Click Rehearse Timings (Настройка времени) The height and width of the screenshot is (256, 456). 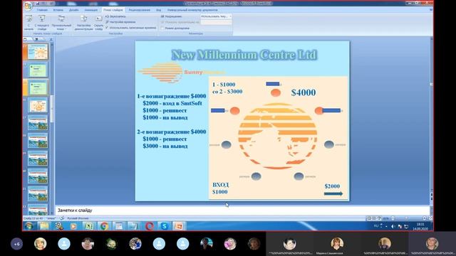click(x=120, y=22)
